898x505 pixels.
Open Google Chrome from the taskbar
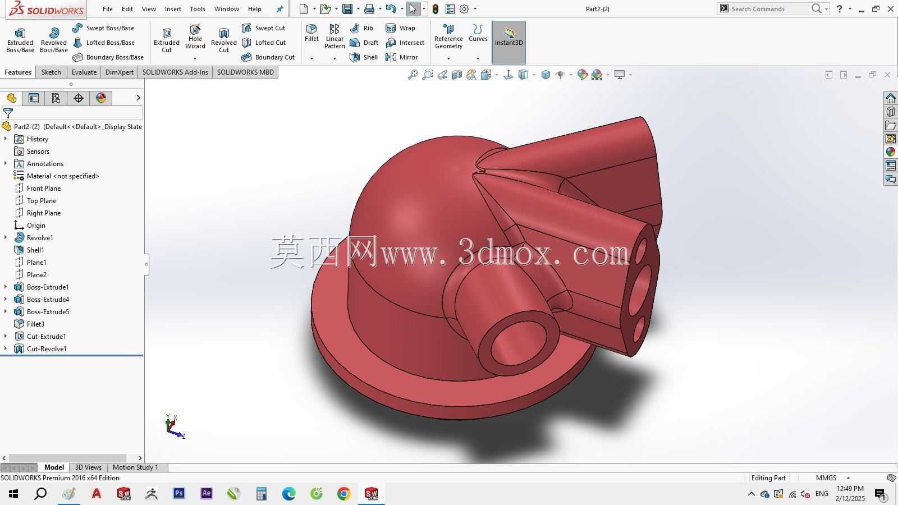pyautogui.click(x=344, y=494)
